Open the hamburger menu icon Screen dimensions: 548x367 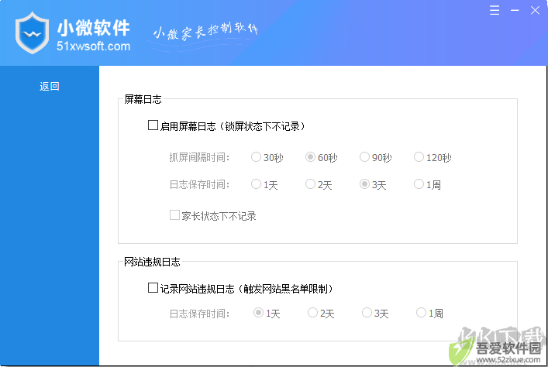click(495, 10)
